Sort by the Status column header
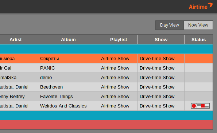The height and width of the screenshot is (133, 217). 199,40
